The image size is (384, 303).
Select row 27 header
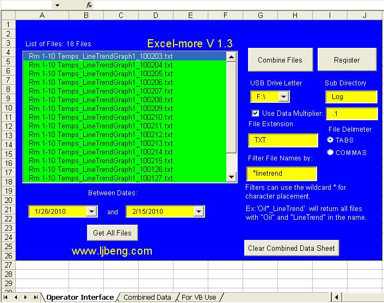coord(8,265)
